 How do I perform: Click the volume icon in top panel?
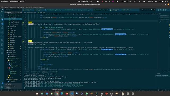pos(163,1)
